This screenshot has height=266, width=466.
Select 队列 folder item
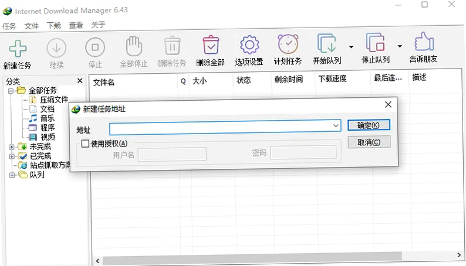tap(37, 175)
